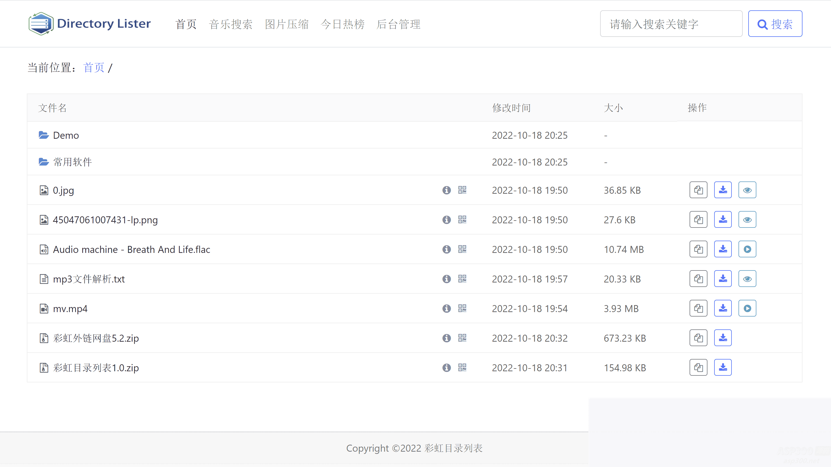831x467 pixels.
Task: Open the 后台管理 menu item
Action: coord(398,24)
